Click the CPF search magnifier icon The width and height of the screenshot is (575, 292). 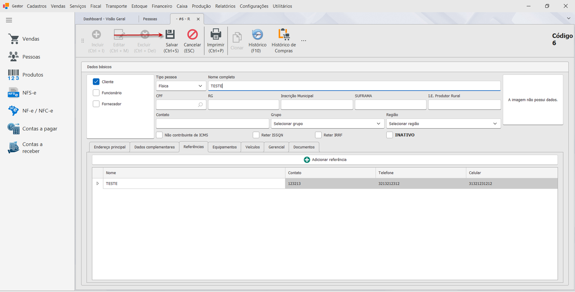(200, 105)
